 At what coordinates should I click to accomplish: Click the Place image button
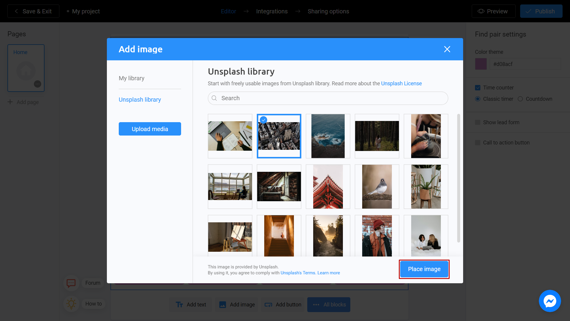point(424,269)
